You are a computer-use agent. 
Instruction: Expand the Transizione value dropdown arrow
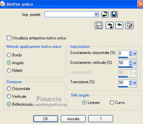(135, 83)
